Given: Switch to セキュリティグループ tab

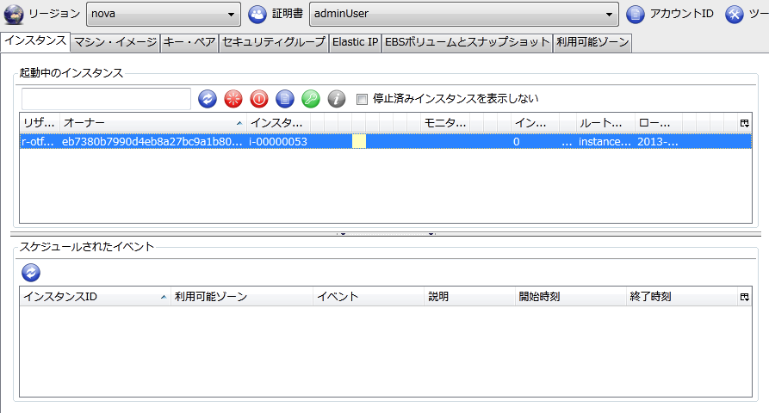Looking at the screenshot, I should coord(274,42).
